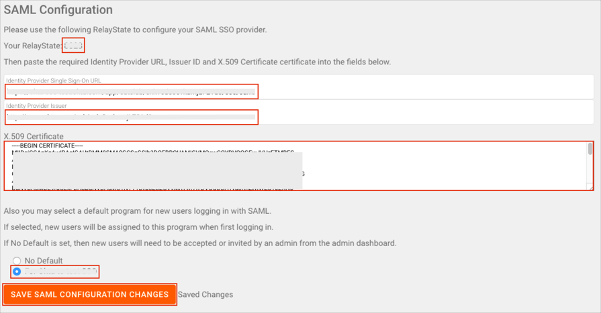The image size is (601, 313).
Task: Click the "If No Default is set" sentence
Action: click(x=199, y=243)
